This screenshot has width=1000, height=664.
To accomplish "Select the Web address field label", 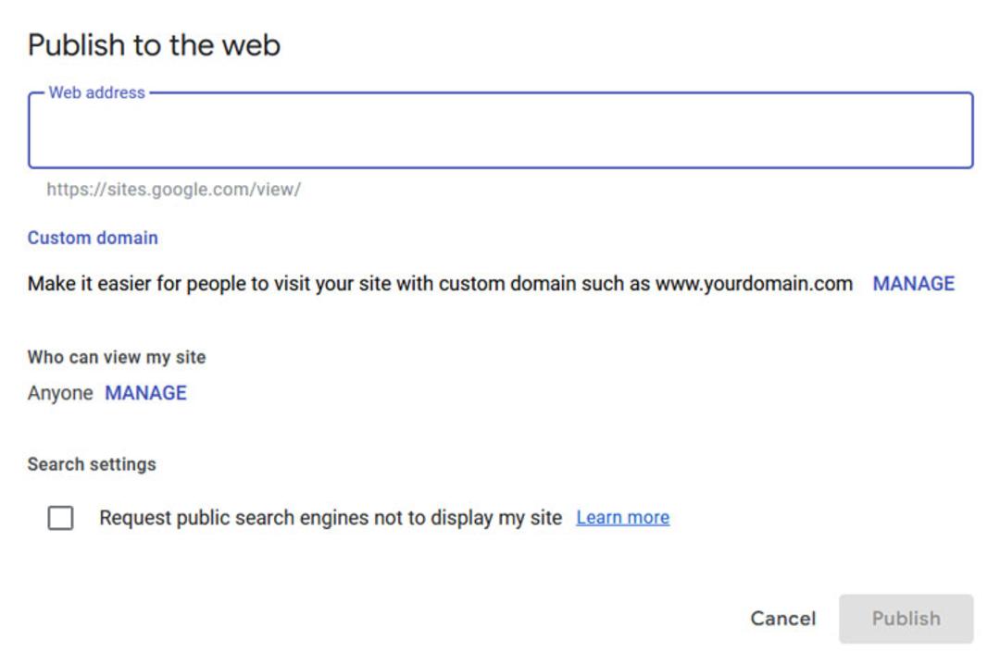I will click(x=97, y=93).
